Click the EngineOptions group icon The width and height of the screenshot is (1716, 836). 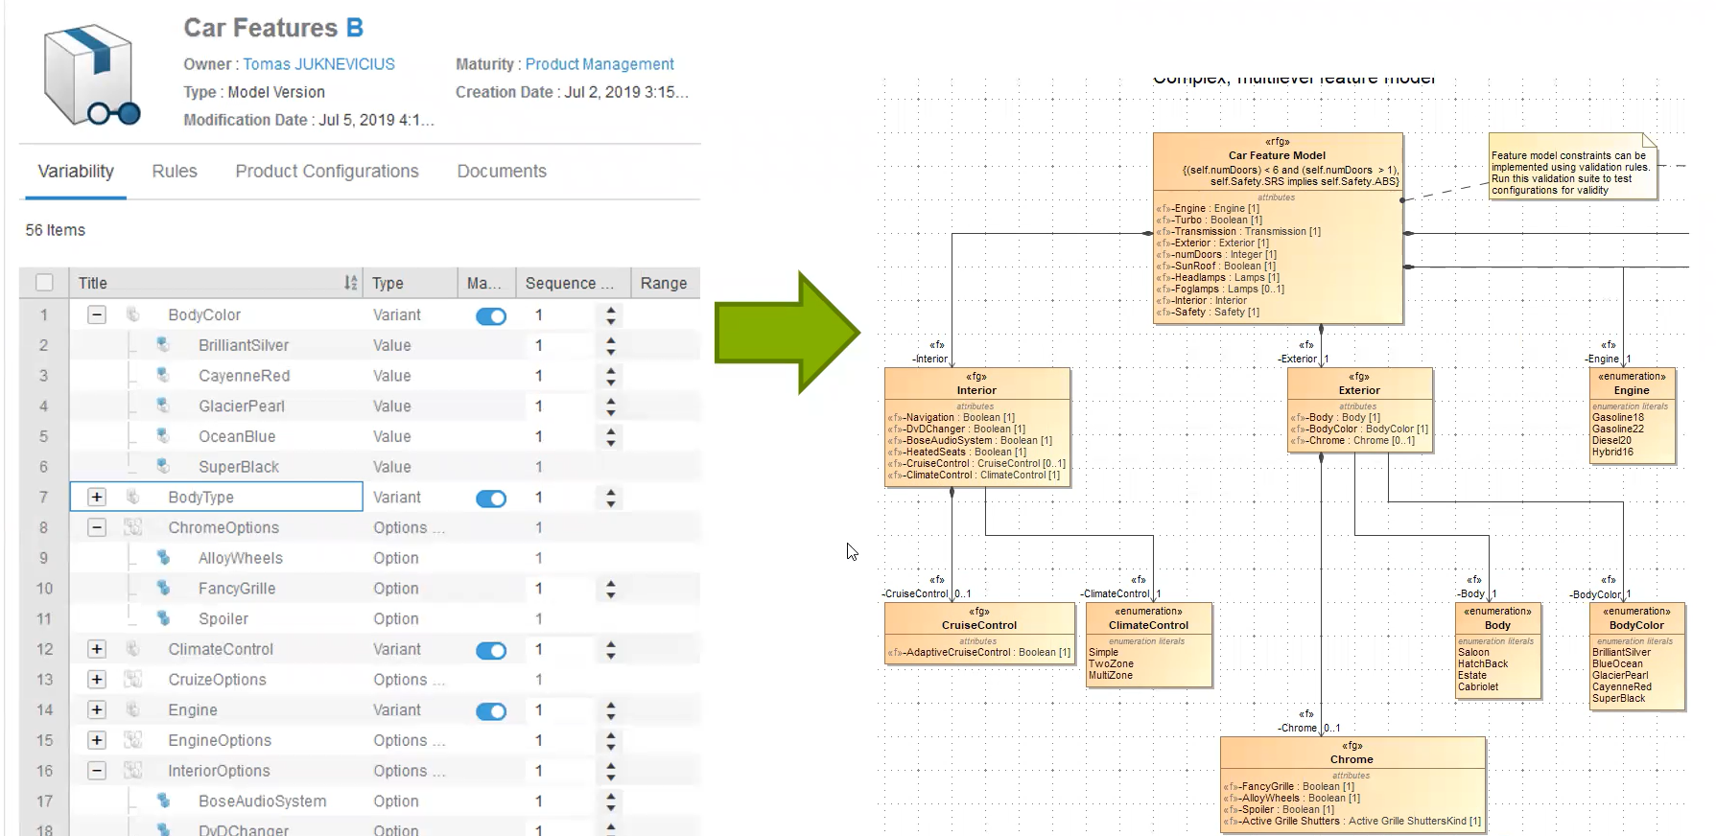point(132,740)
